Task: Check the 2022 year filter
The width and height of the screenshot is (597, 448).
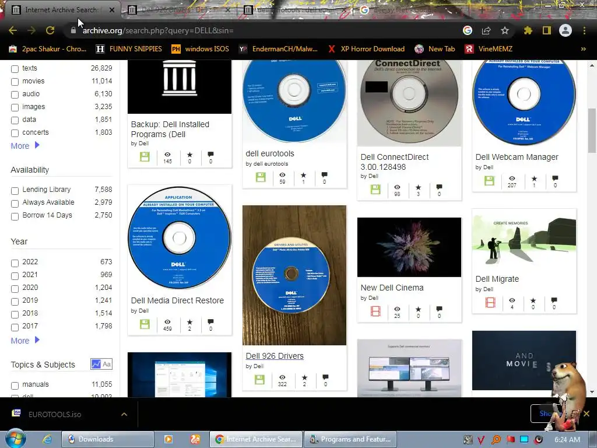Action: pyautogui.click(x=15, y=263)
